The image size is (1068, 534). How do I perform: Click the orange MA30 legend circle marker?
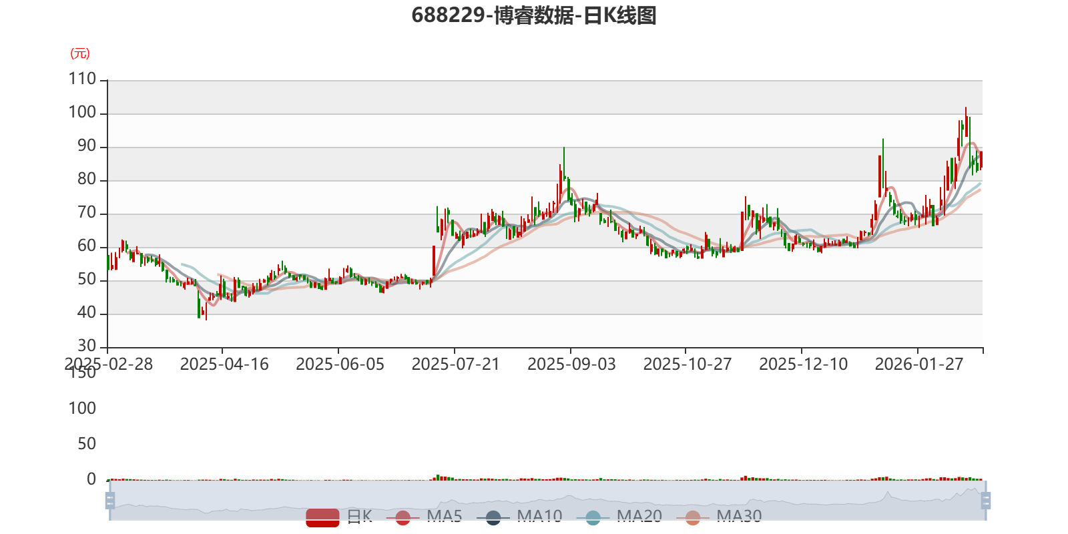[693, 517]
